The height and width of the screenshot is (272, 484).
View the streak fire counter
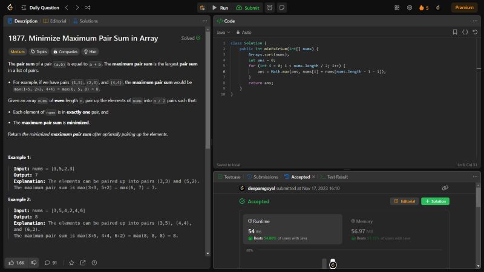tap(424, 8)
